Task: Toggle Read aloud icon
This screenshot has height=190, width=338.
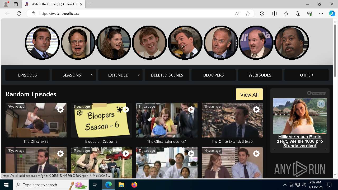Action: (237, 13)
